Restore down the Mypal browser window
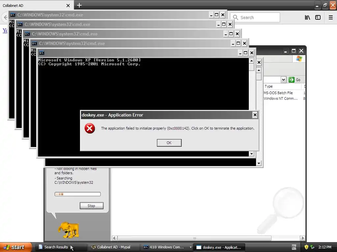This screenshot has width=337, height=252. point(325,5)
